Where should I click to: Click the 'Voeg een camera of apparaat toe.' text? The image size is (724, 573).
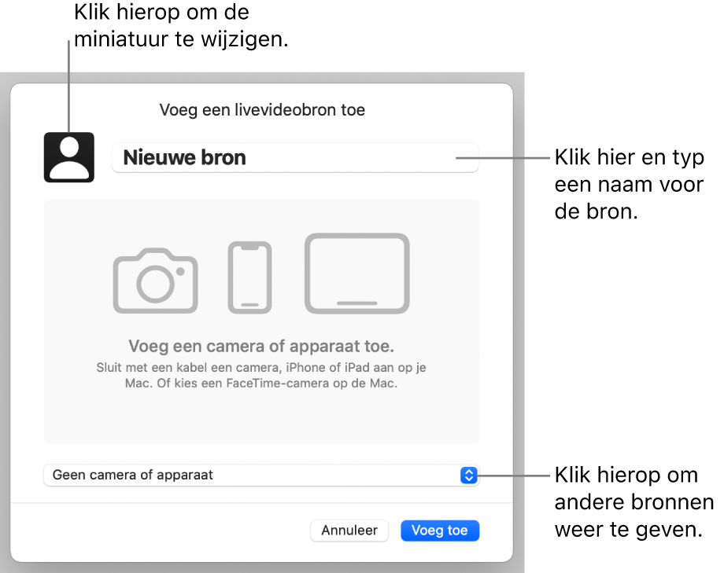261,346
